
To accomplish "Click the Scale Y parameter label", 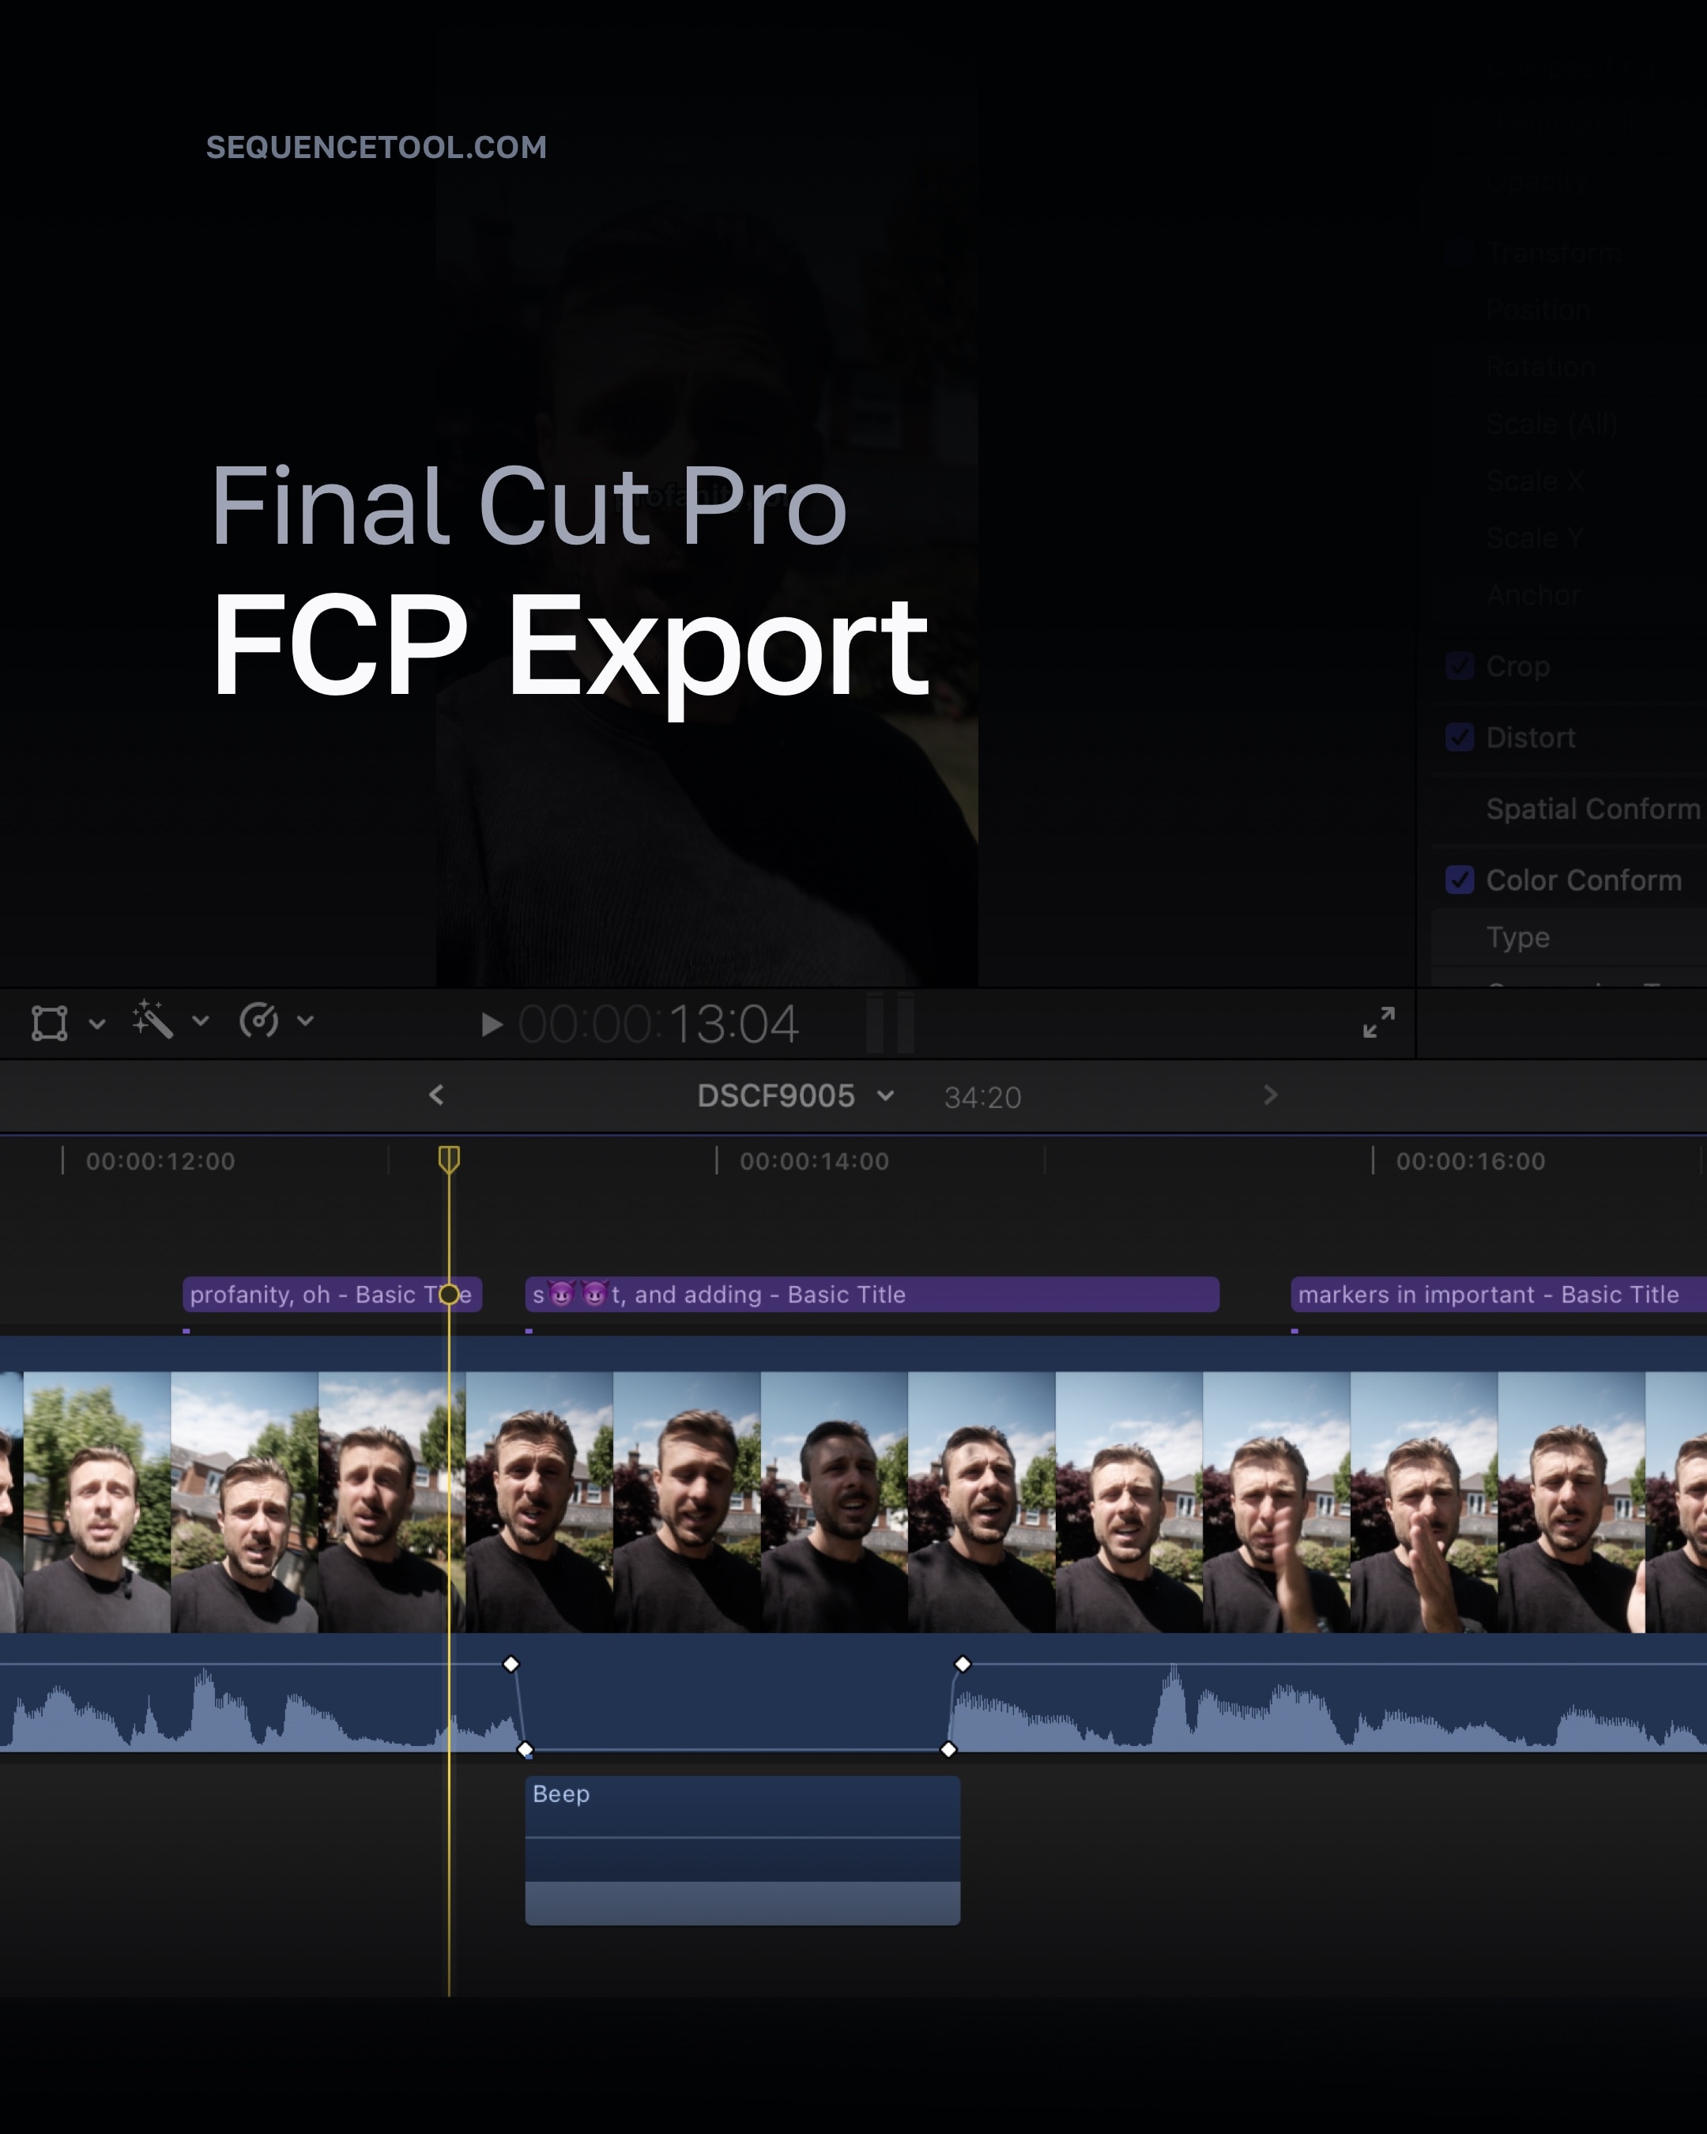I will [1535, 537].
